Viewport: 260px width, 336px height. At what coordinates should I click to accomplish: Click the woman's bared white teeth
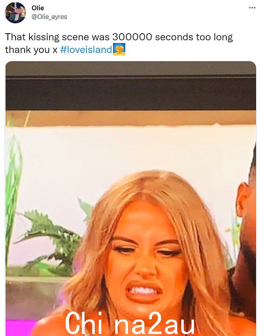click(x=144, y=290)
